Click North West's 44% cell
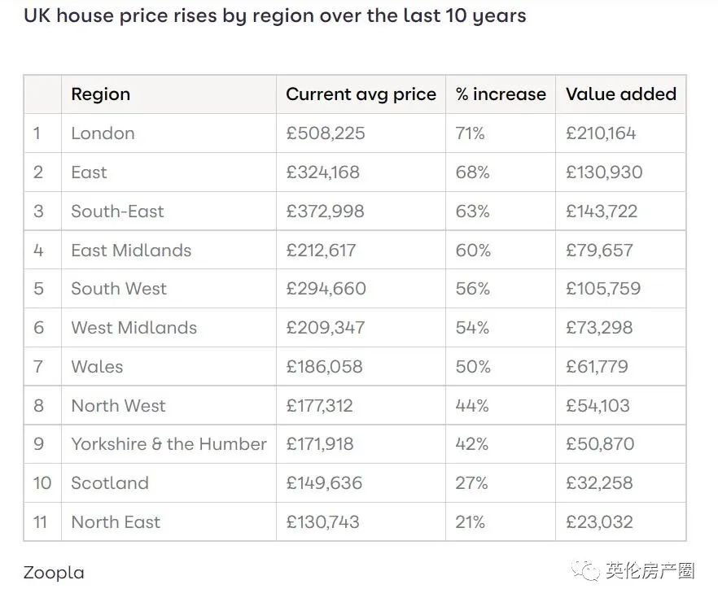718x602 pixels. click(472, 406)
